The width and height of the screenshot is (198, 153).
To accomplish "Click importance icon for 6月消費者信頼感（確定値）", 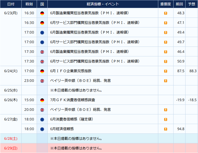I will (166, 119).
